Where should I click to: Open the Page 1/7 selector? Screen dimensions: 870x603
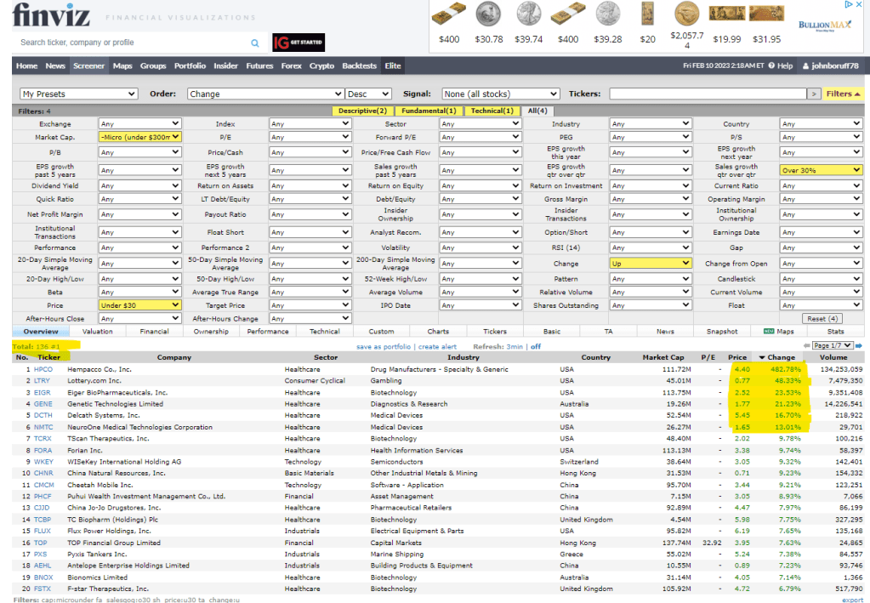click(832, 346)
